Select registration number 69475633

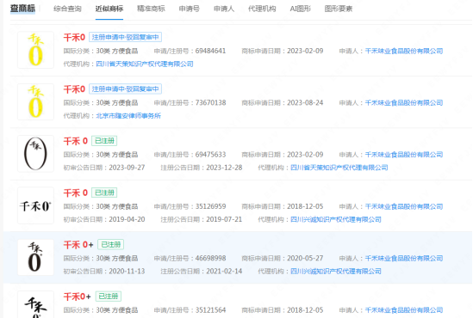210,155
